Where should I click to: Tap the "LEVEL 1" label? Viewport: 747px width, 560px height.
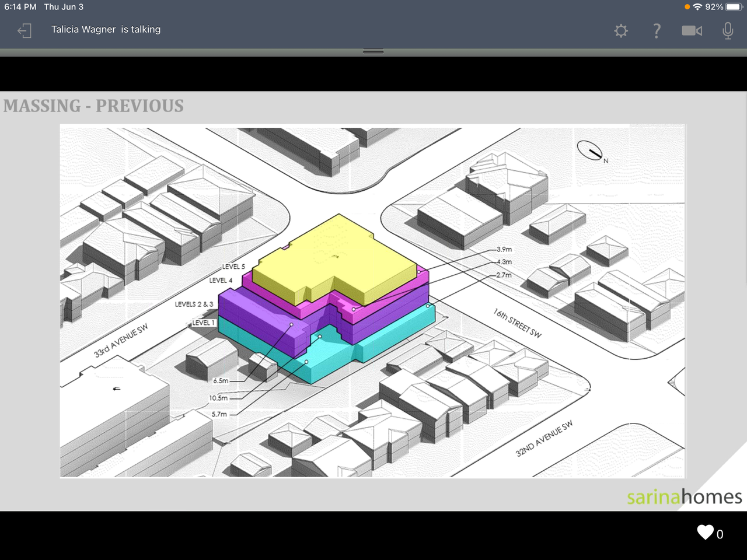click(x=204, y=323)
